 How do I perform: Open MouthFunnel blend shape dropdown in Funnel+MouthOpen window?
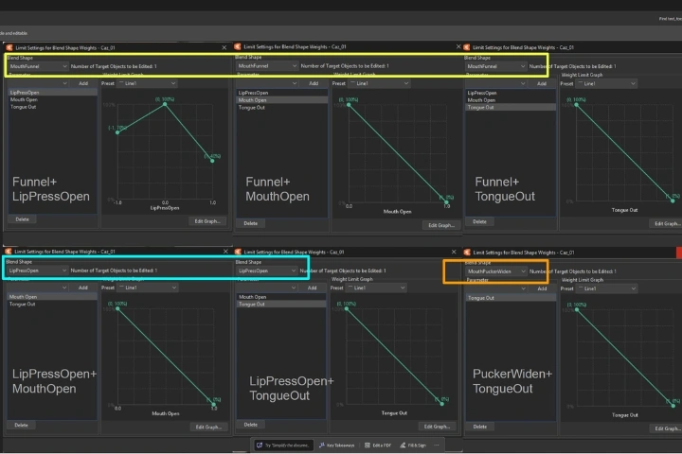point(267,66)
